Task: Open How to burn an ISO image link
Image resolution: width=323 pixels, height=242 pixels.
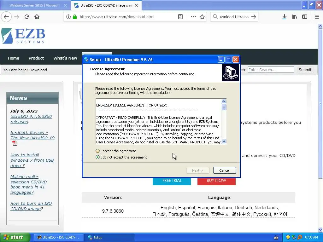Action: point(31,206)
